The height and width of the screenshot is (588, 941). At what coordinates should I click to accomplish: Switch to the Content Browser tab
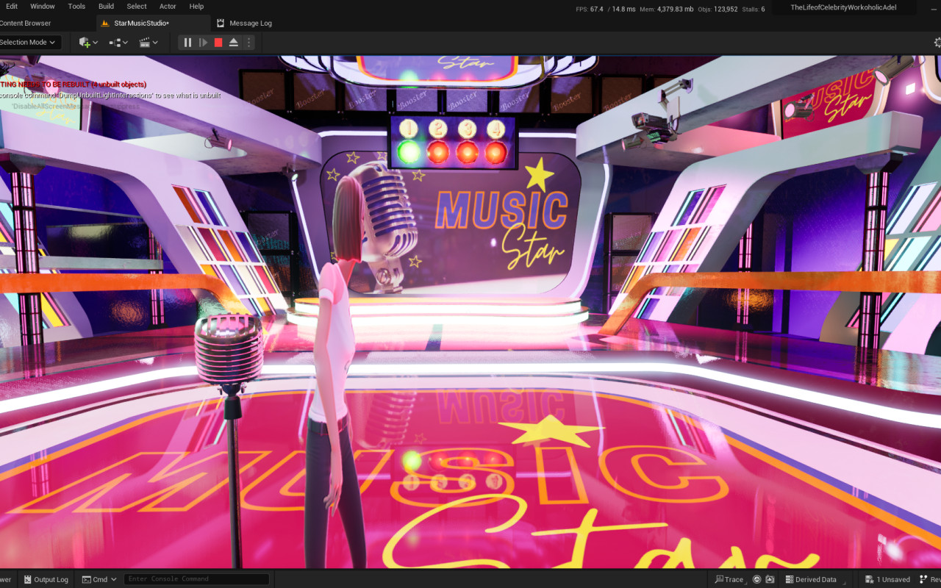click(x=26, y=24)
